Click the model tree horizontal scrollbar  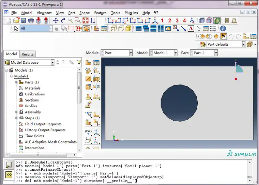click(x=38, y=155)
